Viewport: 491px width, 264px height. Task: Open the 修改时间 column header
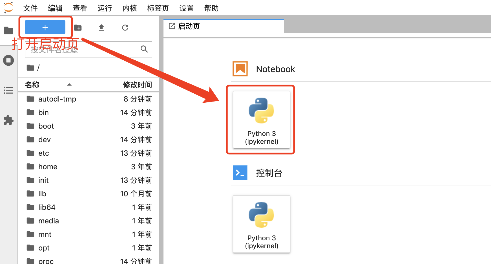[138, 85]
